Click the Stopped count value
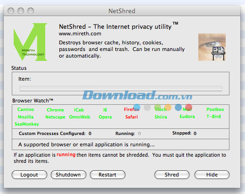Screen dimensions: 245x194 195,133
